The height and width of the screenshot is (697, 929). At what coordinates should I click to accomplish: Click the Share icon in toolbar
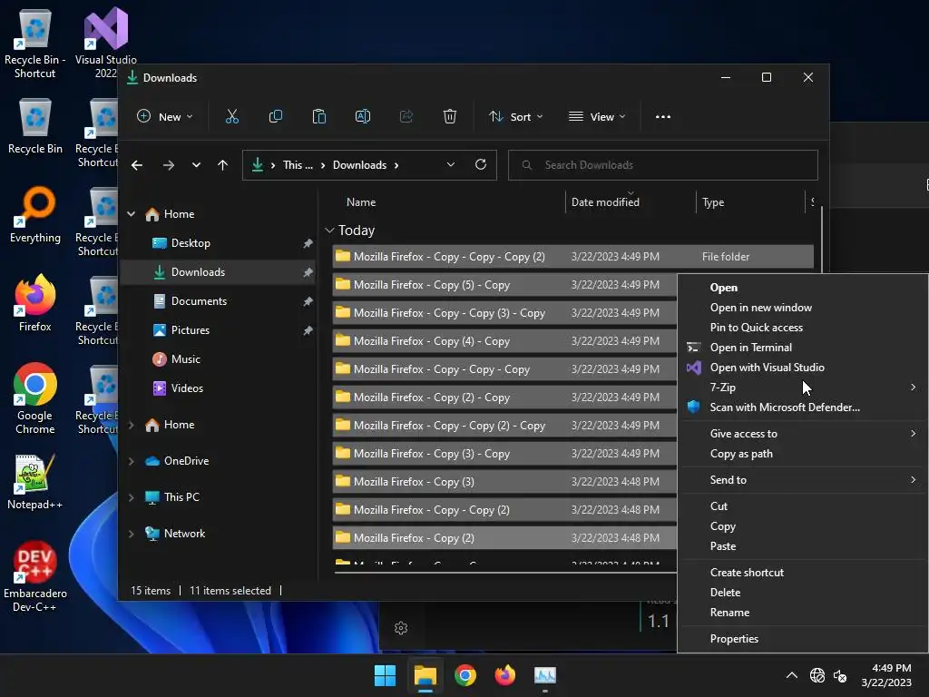tap(406, 117)
